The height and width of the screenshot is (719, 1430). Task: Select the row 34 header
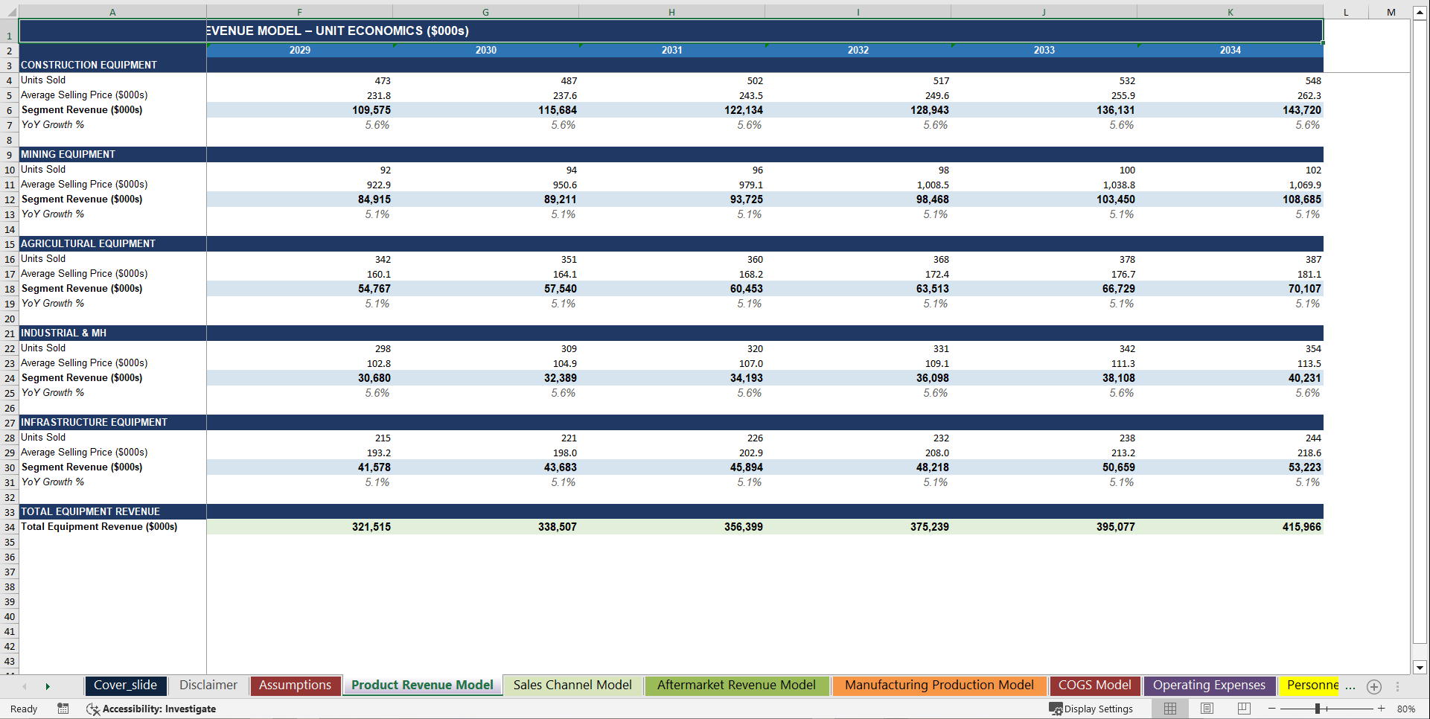[x=9, y=527]
